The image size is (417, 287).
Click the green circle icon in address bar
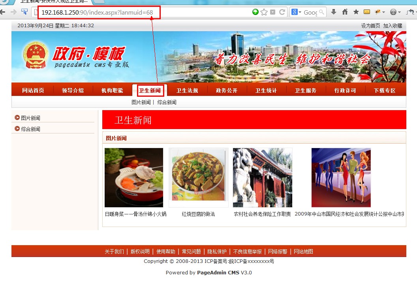(255, 12)
